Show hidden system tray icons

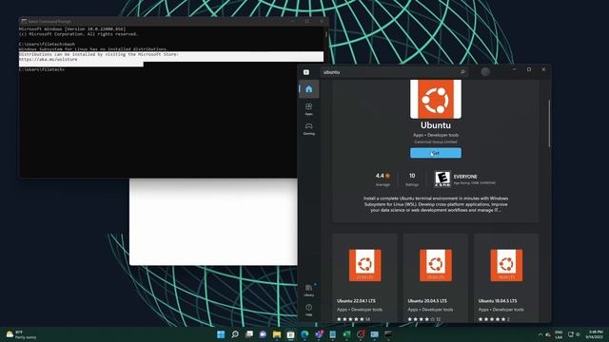coord(540,334)
